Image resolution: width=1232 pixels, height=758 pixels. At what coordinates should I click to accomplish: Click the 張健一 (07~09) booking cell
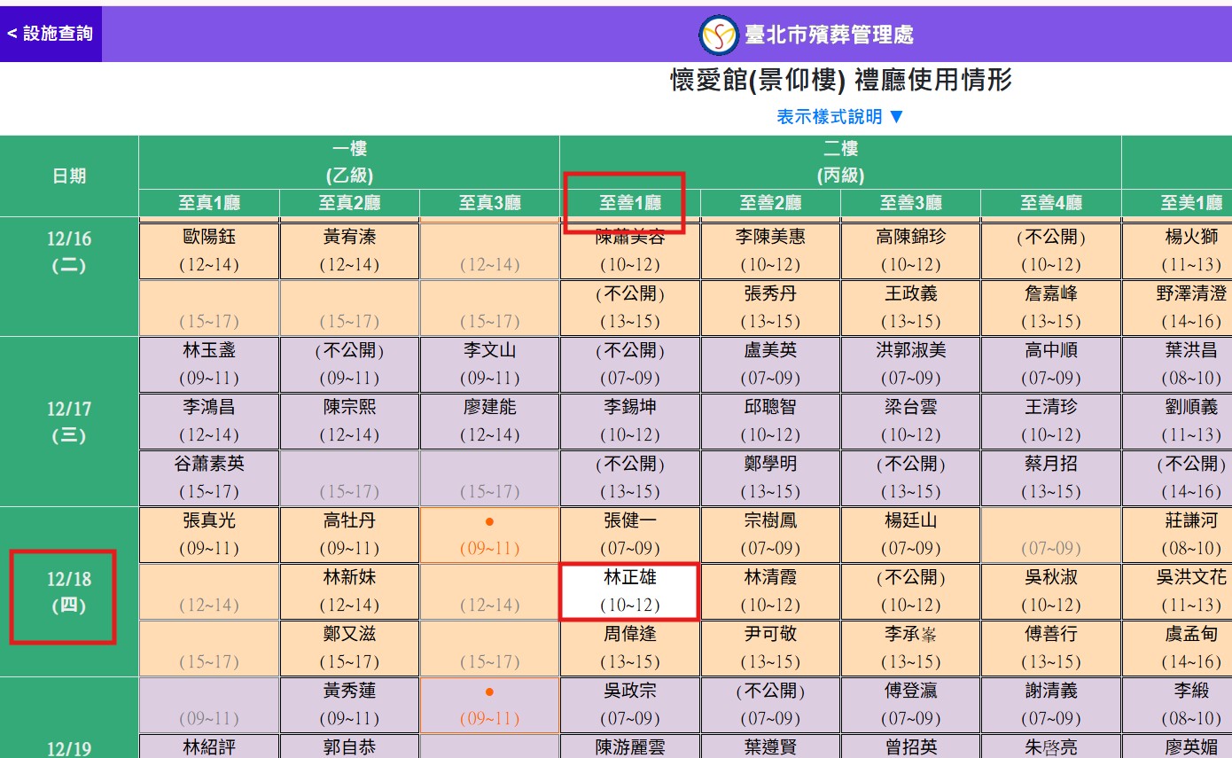click(629, 534)
